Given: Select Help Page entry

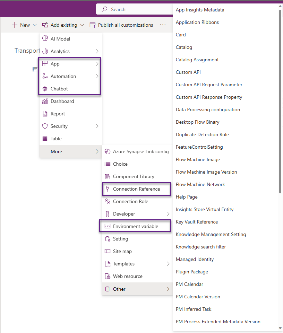Looking at the screenshot, I should [226, 197].
